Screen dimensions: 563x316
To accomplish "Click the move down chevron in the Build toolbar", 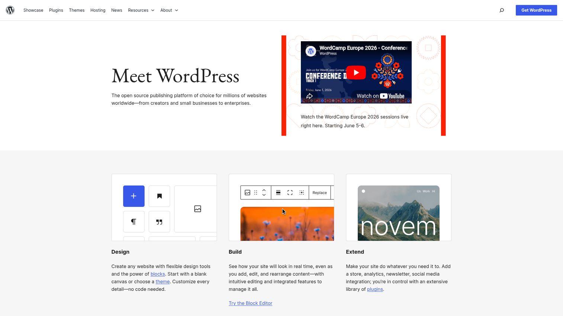I will point(264,195).
